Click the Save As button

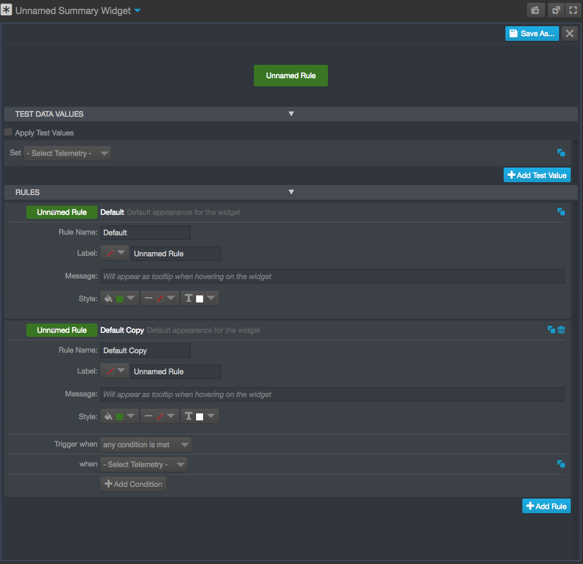point(532,33)
